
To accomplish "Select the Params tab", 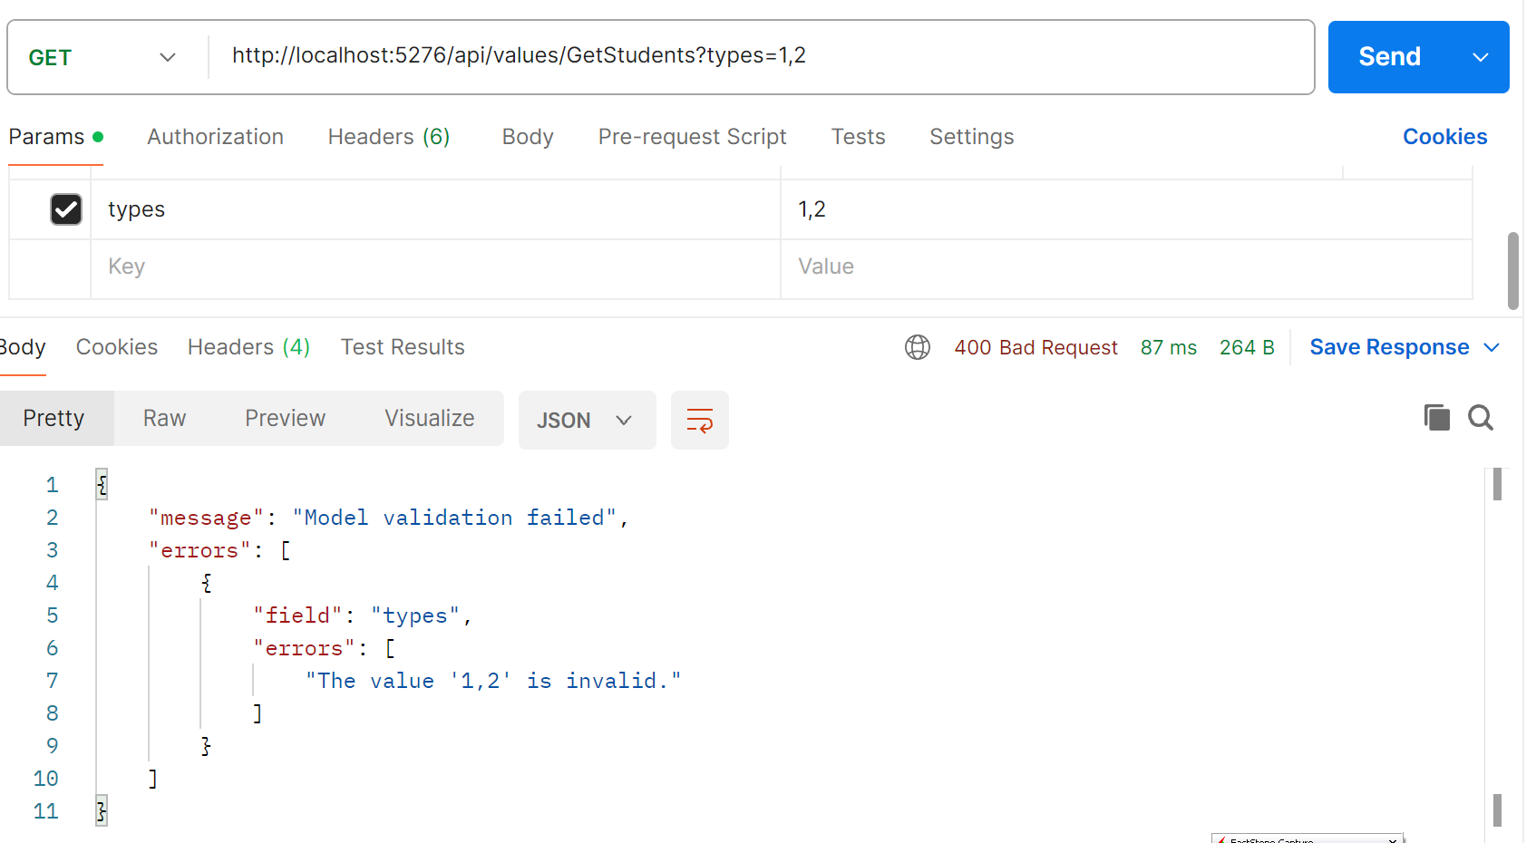I will (x=55, y=137).
